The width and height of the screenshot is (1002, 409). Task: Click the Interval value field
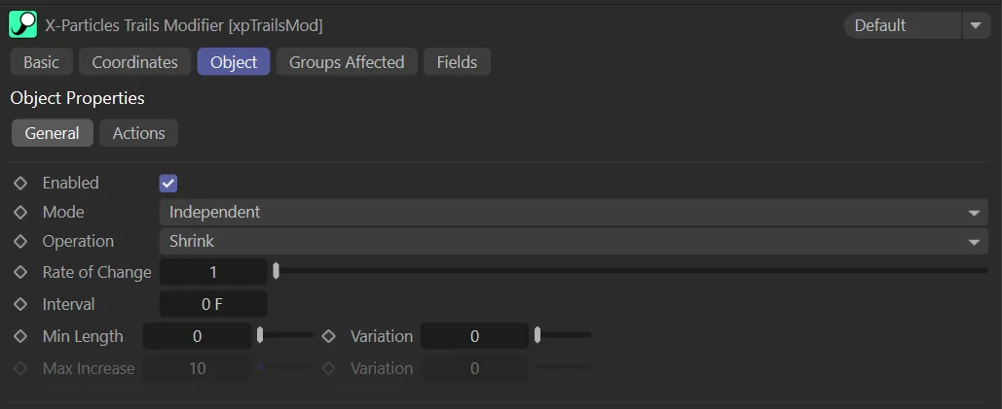212,304
